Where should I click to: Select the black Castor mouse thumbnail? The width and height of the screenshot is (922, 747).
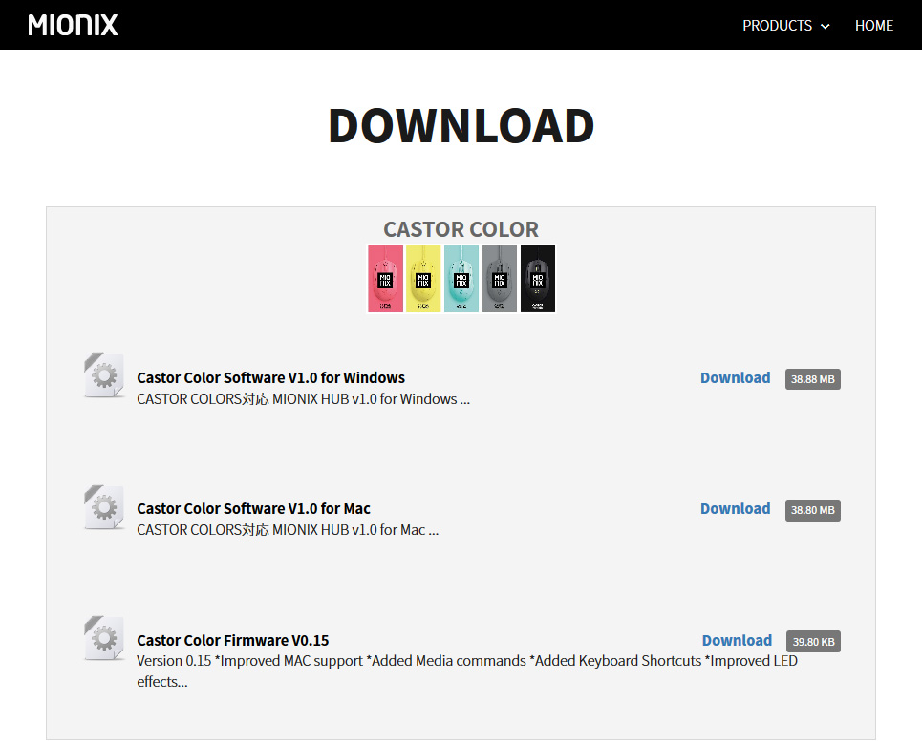click(538, 279)
